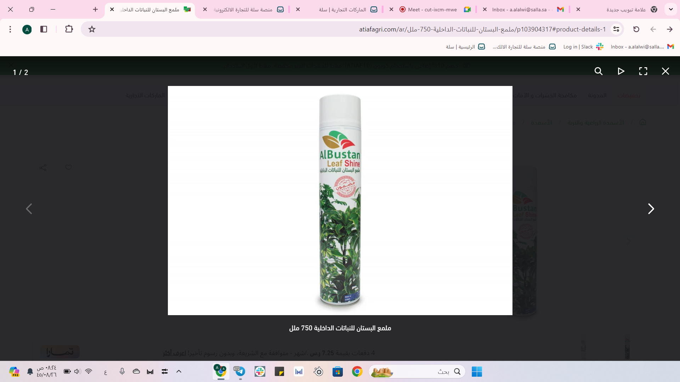Open OneDrive cloud tray icon
680x382 pixels.
(x=136, y=371)
